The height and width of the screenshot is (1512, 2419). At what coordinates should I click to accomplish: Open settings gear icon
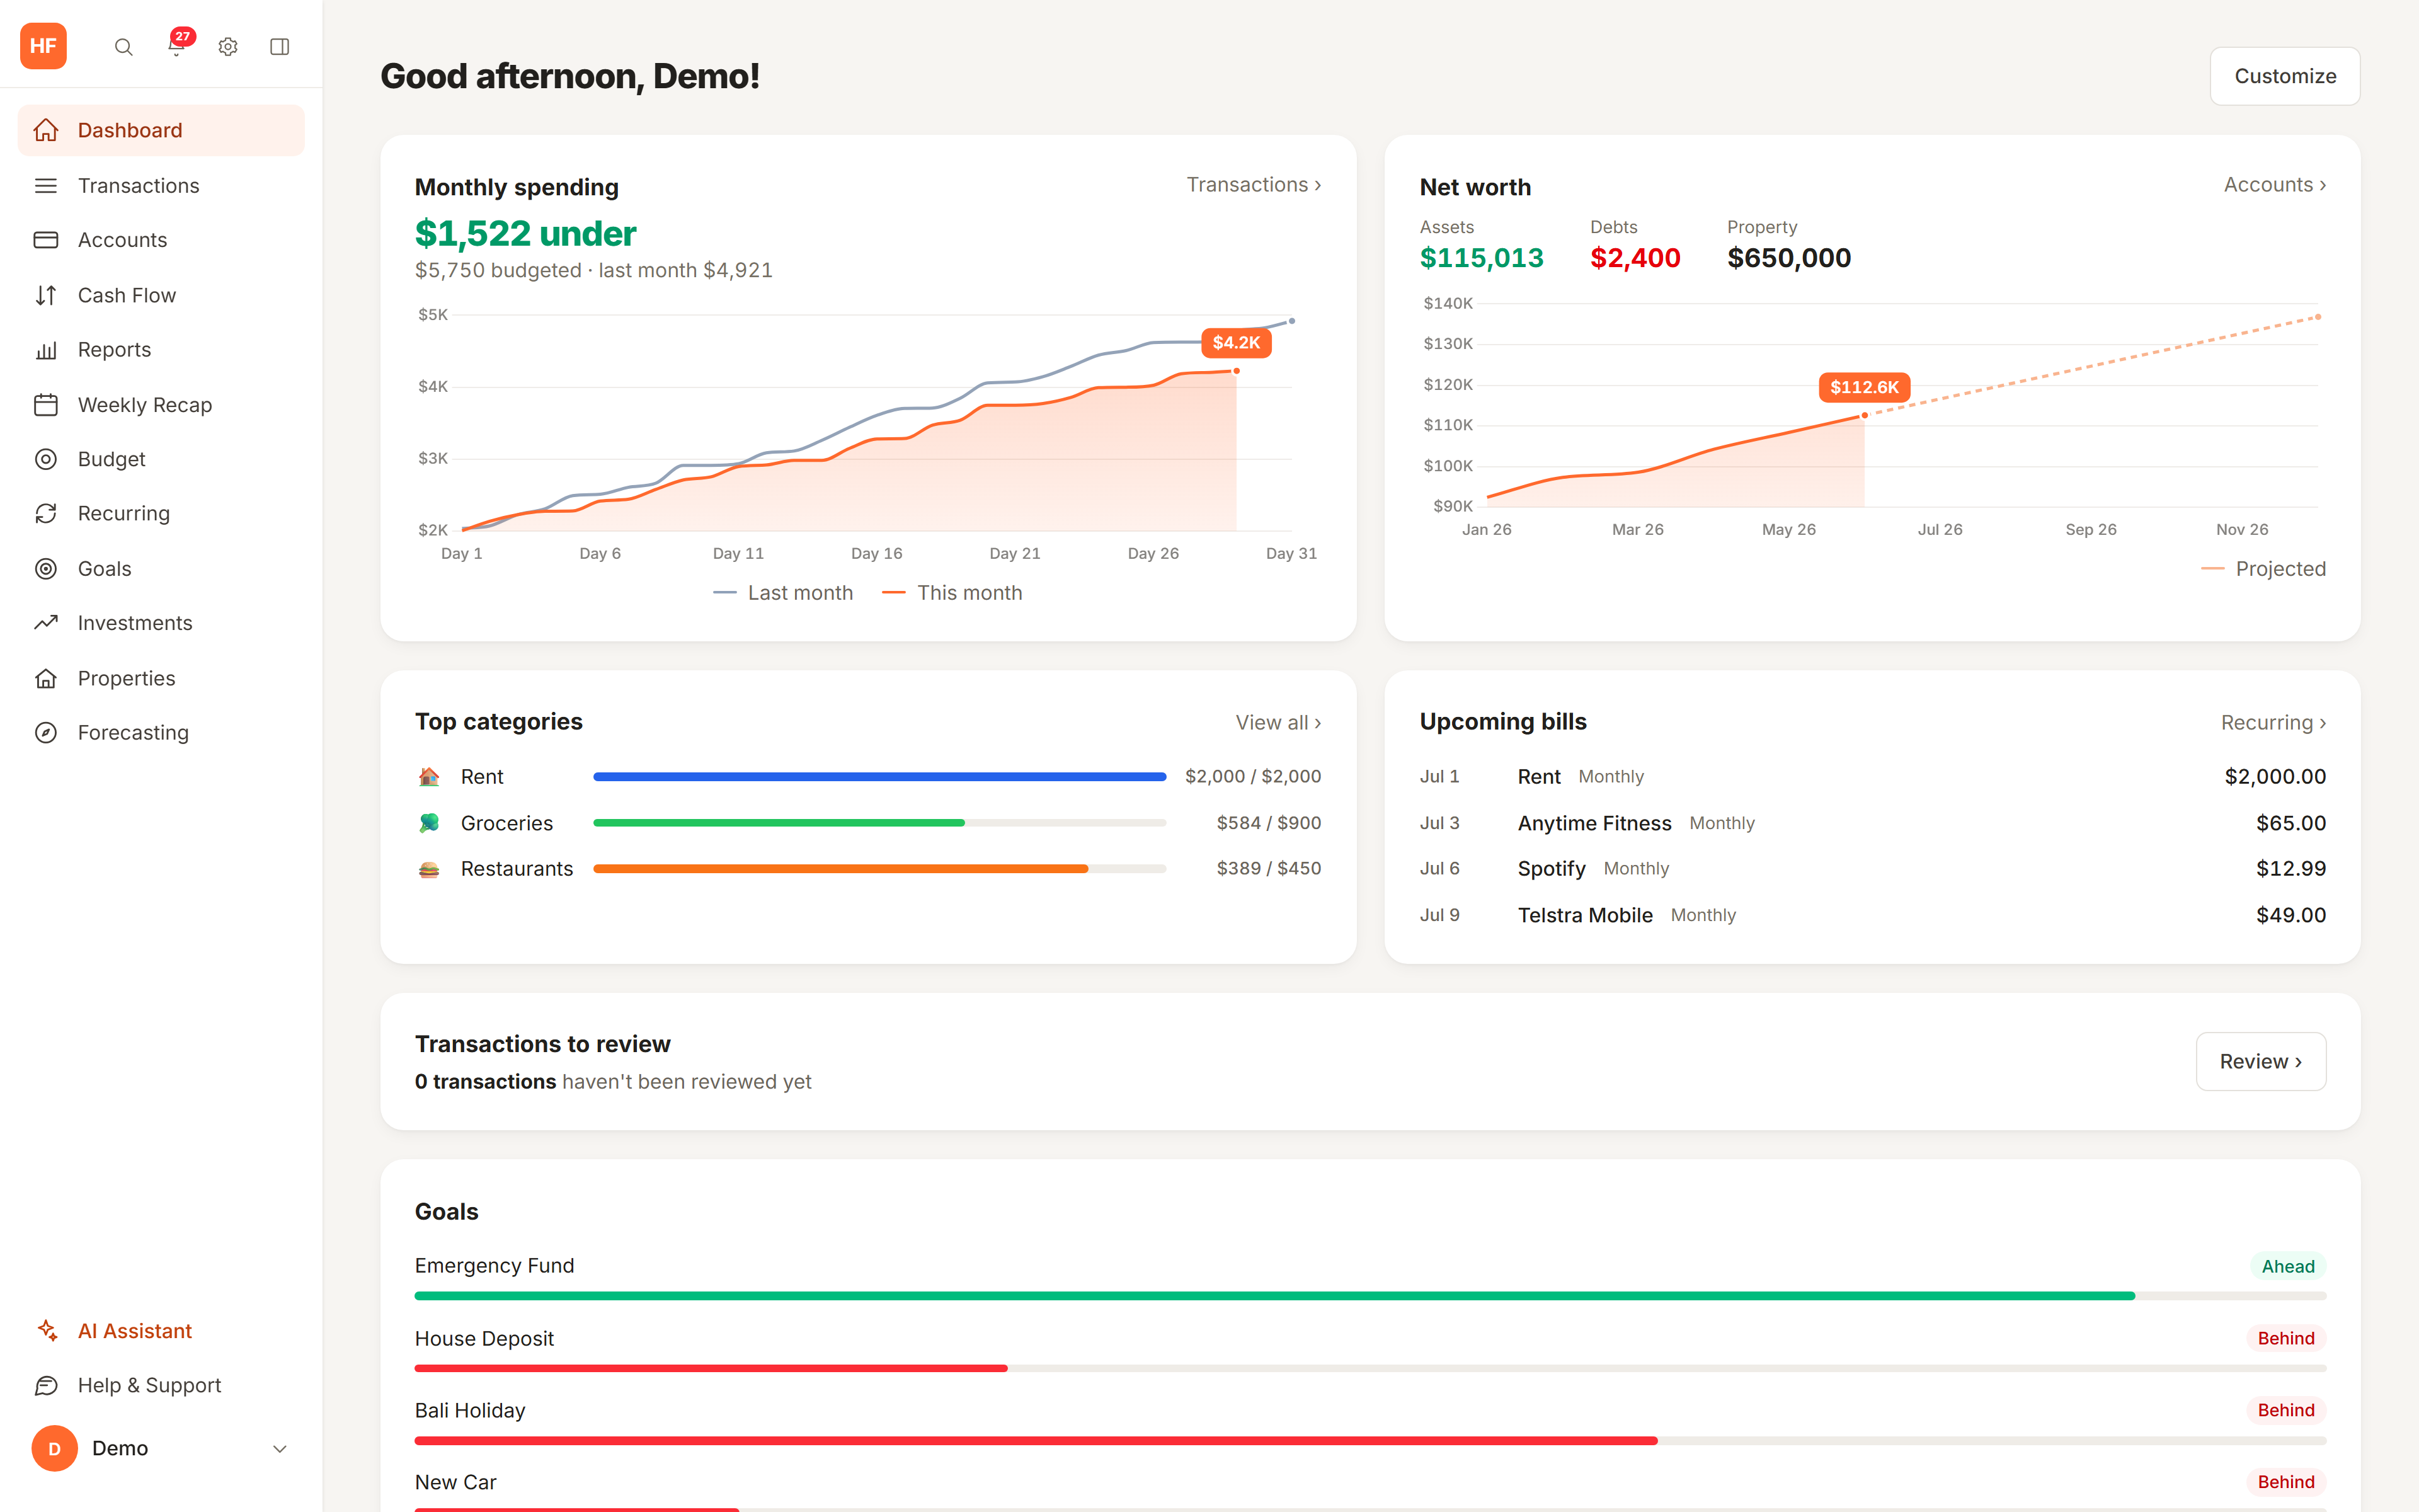(x=228, y=47)
